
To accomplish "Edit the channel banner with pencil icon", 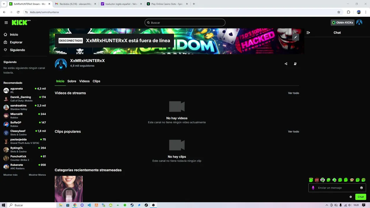I will (295, 37).
